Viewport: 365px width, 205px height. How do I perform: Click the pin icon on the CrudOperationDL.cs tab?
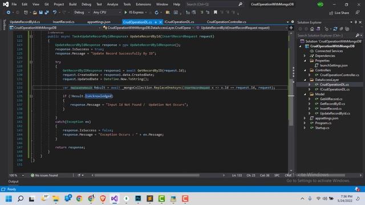tap(155, 22)
